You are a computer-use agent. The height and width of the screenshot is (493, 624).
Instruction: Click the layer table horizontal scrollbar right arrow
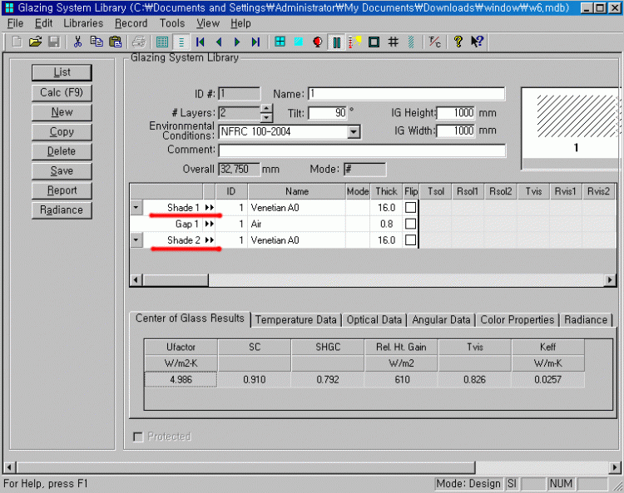pos(611,281)
